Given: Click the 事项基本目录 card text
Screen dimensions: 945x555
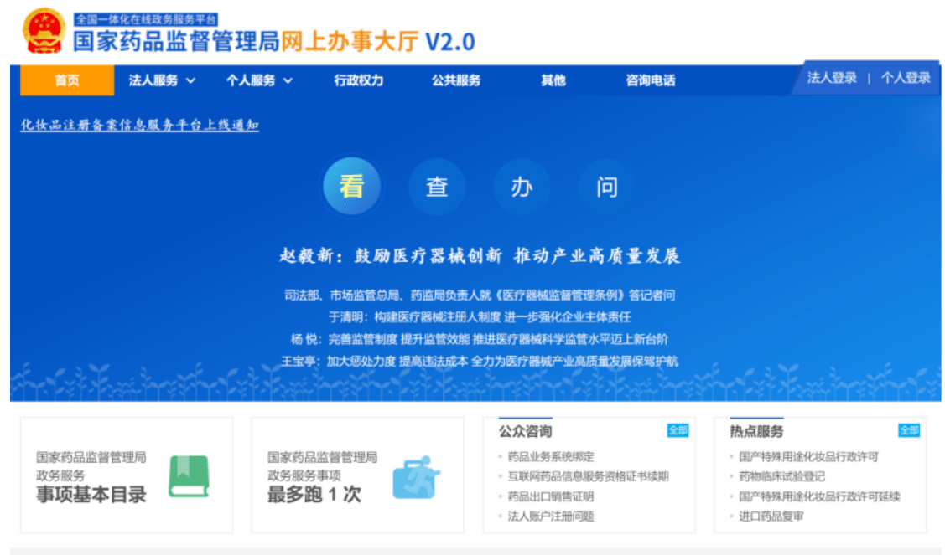Looking at the screenshot, I should coord(91,495).
